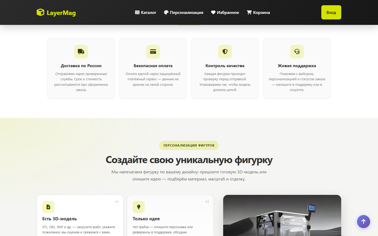Select the Контроль качества heading
The height and width of the screenshot is (236, 378).
tap(225, 66)
